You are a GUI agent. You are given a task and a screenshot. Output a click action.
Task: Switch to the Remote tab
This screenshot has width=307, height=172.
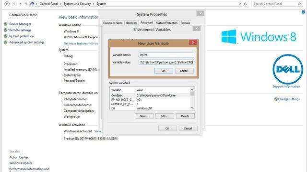(185, 23)
